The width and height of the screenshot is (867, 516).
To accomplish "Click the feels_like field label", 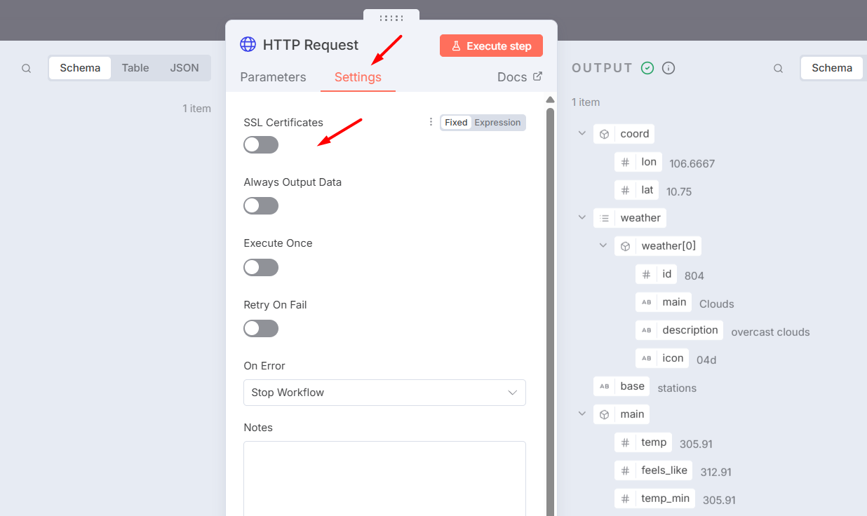I will (x=664, y=470).
